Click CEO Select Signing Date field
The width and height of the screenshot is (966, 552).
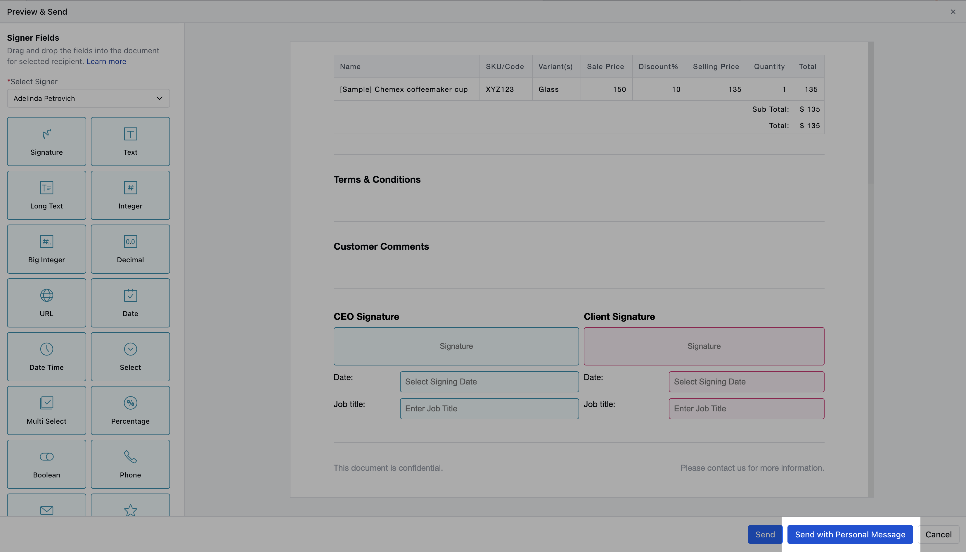click(x=489, y=382)
